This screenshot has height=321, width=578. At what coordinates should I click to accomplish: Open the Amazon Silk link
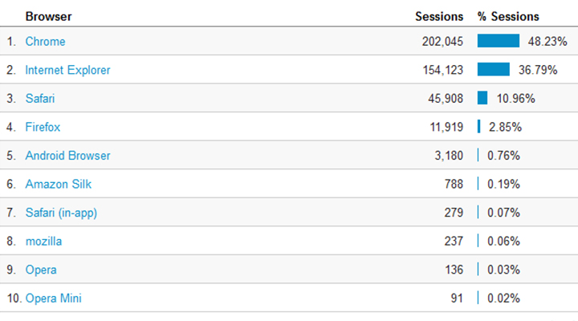point(59,184)
